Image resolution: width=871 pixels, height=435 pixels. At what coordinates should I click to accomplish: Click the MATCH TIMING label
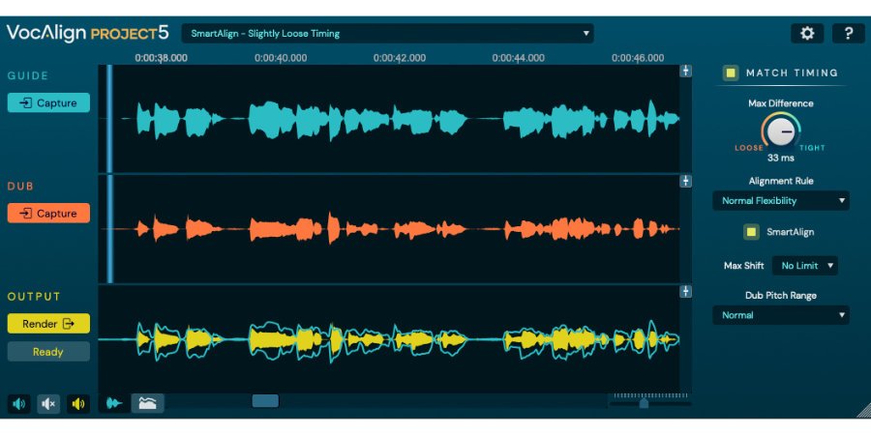point(792,72)
